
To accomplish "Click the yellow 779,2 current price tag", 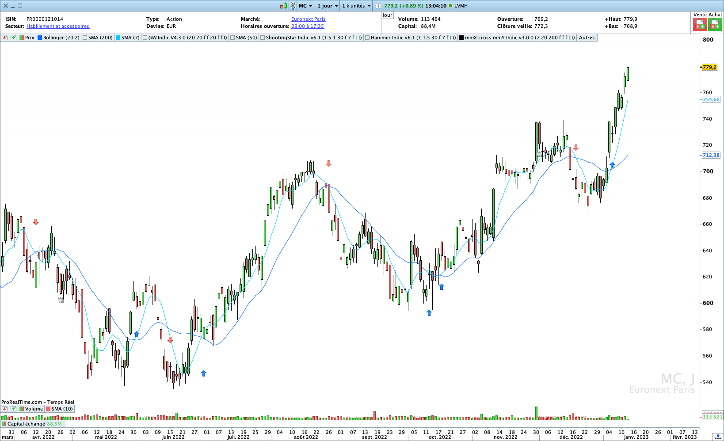I will (x=709, y=67).
